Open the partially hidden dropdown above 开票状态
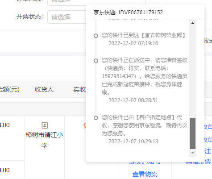Screen dimensions: 212x179 click(67, 2)
